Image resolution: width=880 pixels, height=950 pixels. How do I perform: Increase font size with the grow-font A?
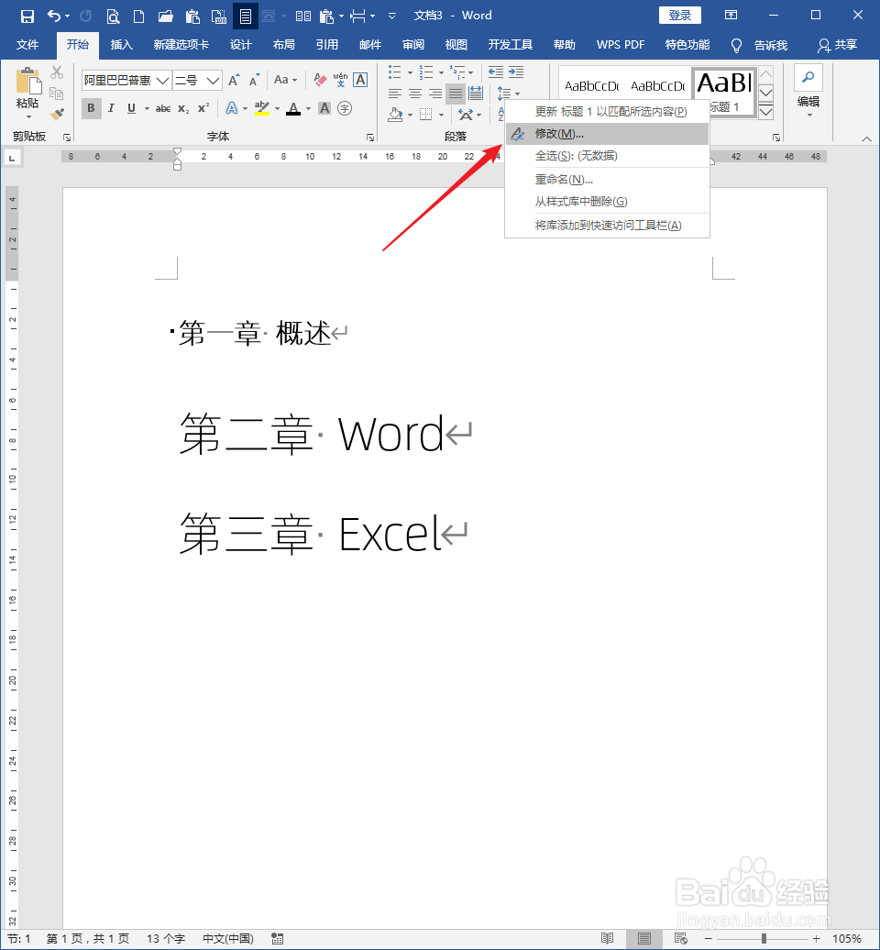[234, 80]
